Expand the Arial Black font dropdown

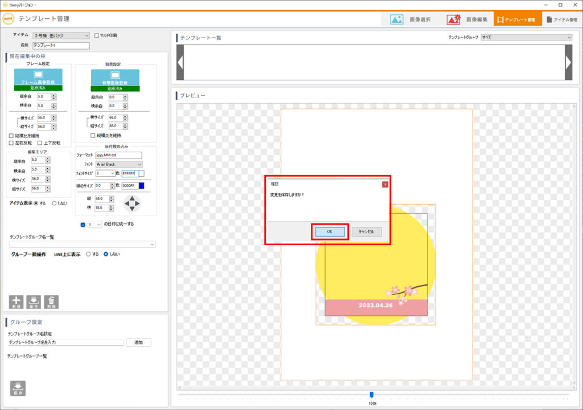[119, 164]
